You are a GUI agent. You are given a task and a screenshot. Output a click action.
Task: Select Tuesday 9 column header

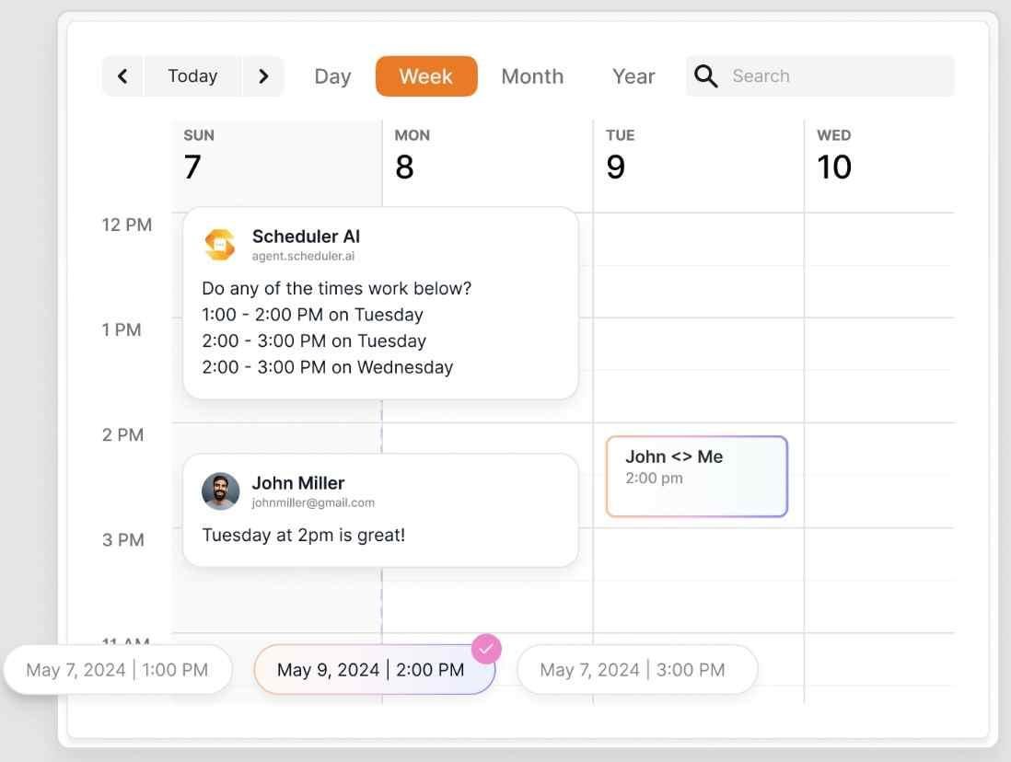[616, 156]
